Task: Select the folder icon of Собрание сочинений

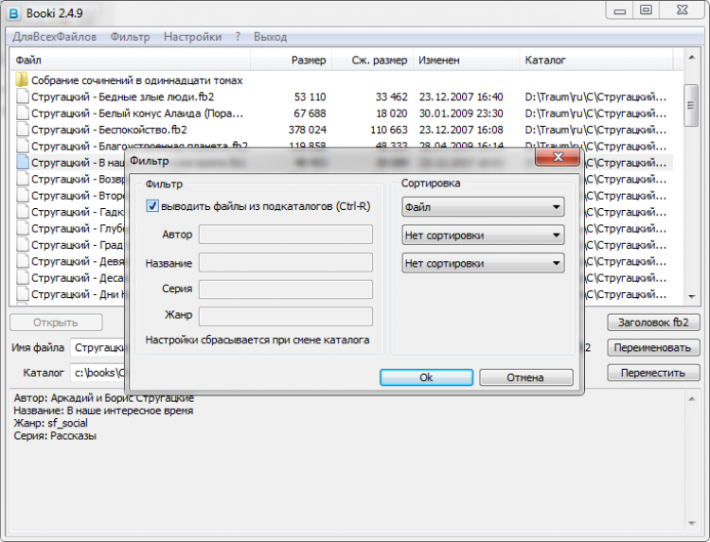Action: pos(22,80)
